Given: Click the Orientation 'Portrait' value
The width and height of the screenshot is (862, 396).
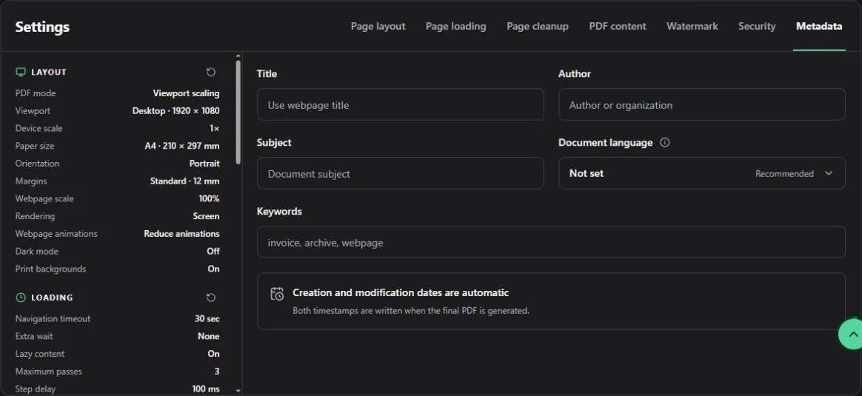Looking at the screenshot, I should click(x=204, y=164).
